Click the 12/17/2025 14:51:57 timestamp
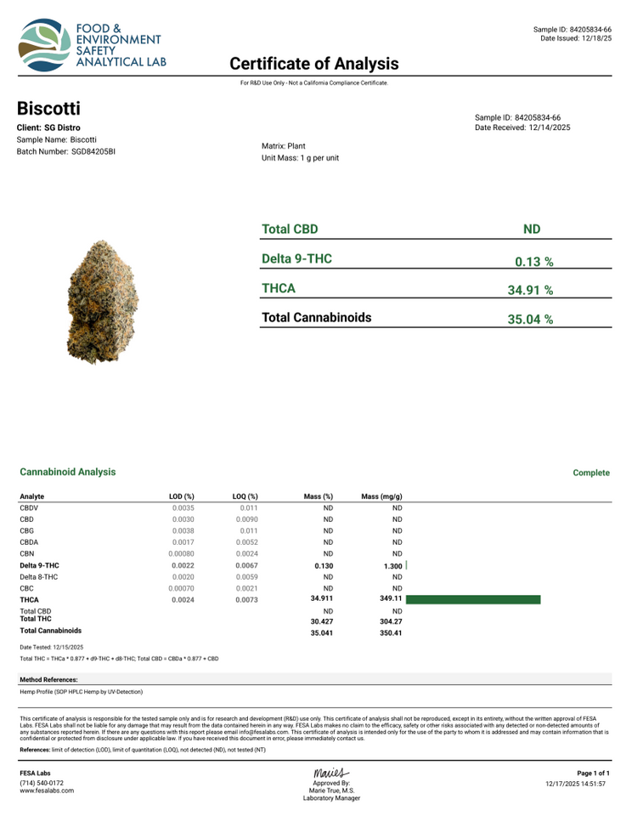This screenshot has height=816, width=626. (576, 784)
